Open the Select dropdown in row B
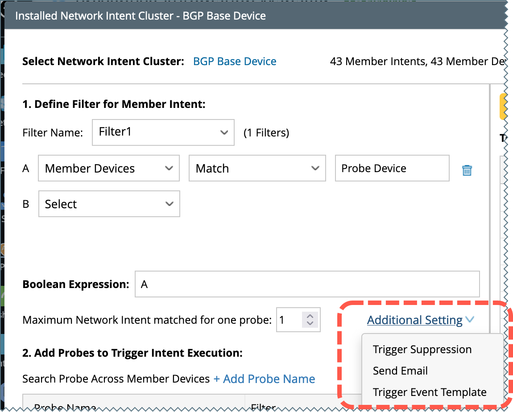This screenshot has height=412, width=513. click(109, 204)
